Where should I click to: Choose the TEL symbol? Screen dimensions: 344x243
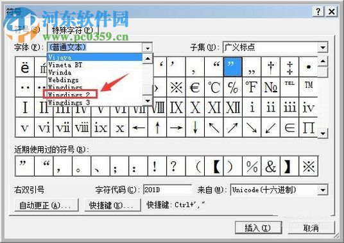point(289,87)
